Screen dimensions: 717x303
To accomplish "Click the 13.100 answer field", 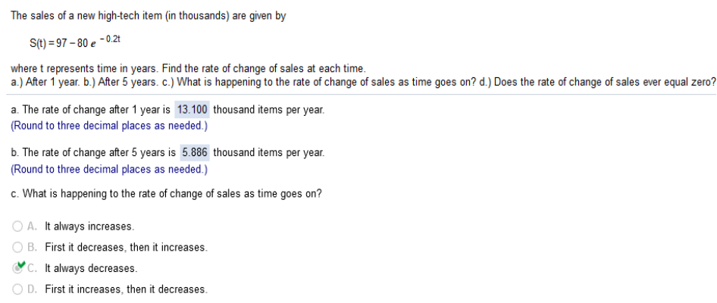I will coord(192,110).
